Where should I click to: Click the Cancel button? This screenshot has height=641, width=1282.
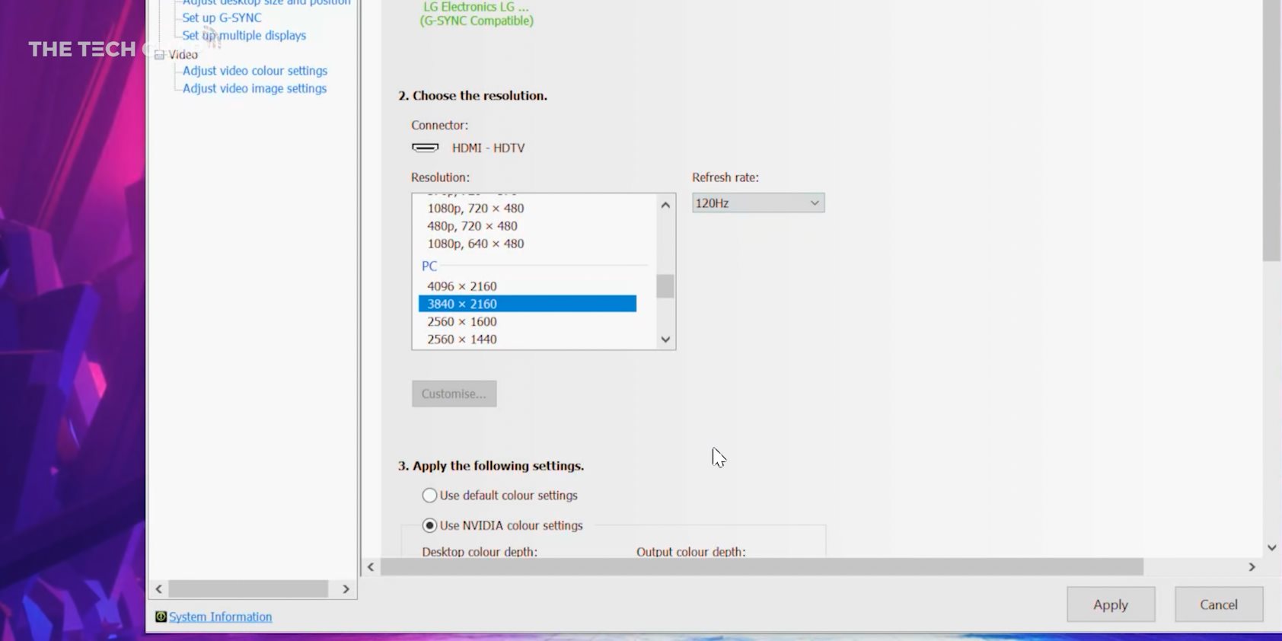(x=1218, y=604)
